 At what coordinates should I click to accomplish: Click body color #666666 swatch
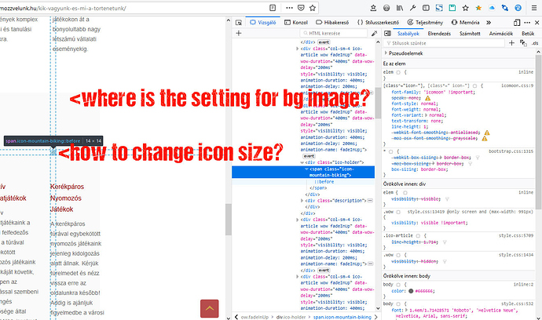[411, 291]
